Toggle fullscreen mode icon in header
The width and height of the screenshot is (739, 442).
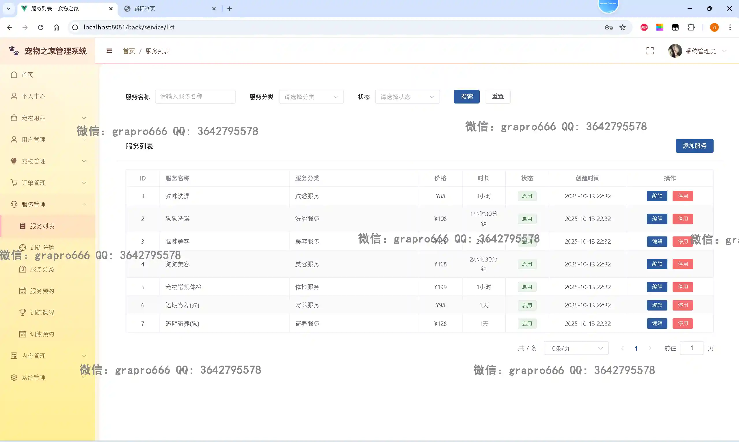tap(650, 51)
